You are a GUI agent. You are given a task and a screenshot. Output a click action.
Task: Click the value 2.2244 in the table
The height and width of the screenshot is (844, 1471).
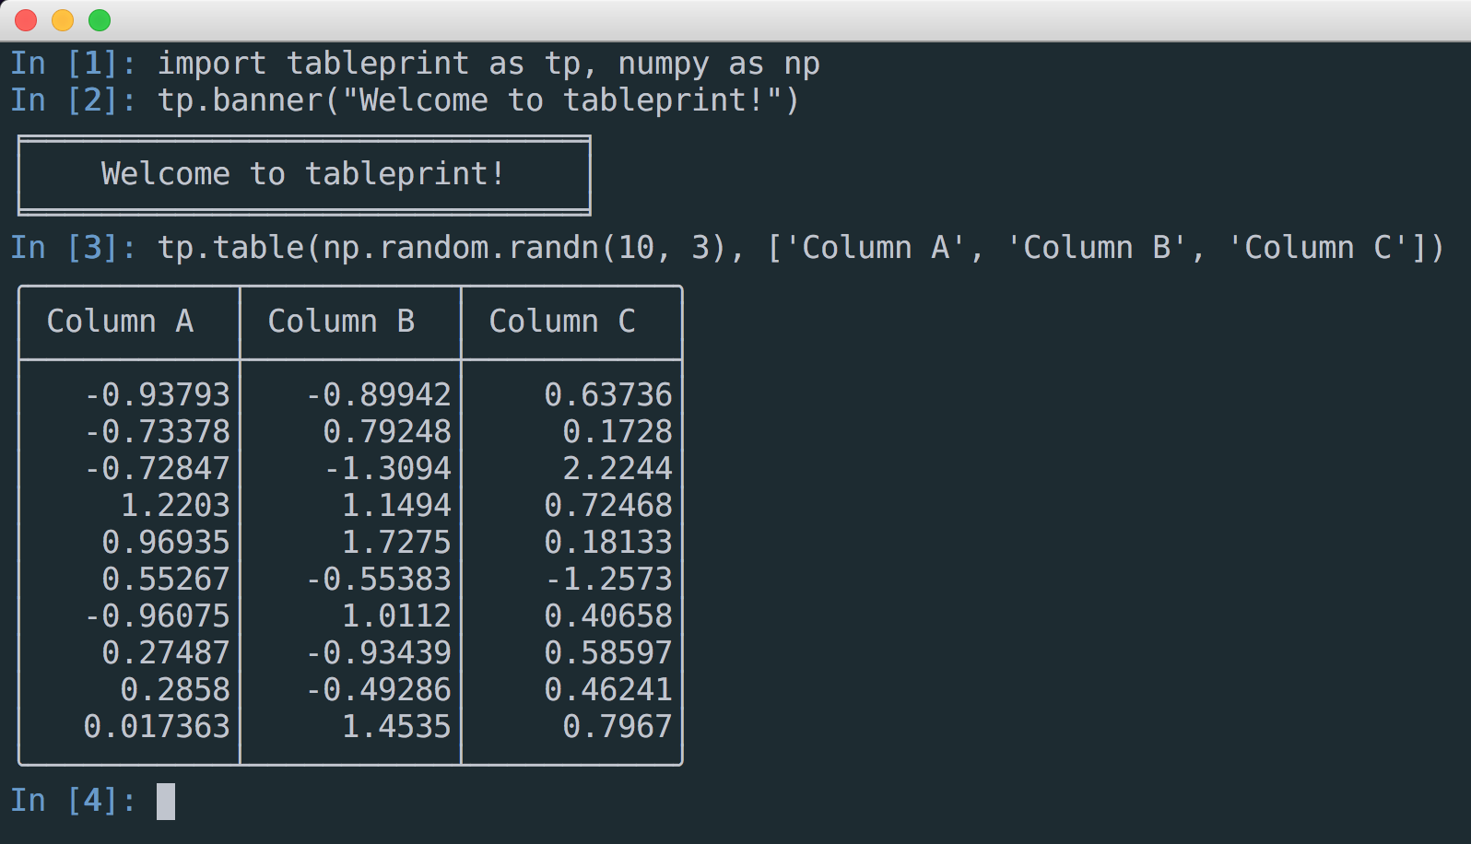point(618,469)
